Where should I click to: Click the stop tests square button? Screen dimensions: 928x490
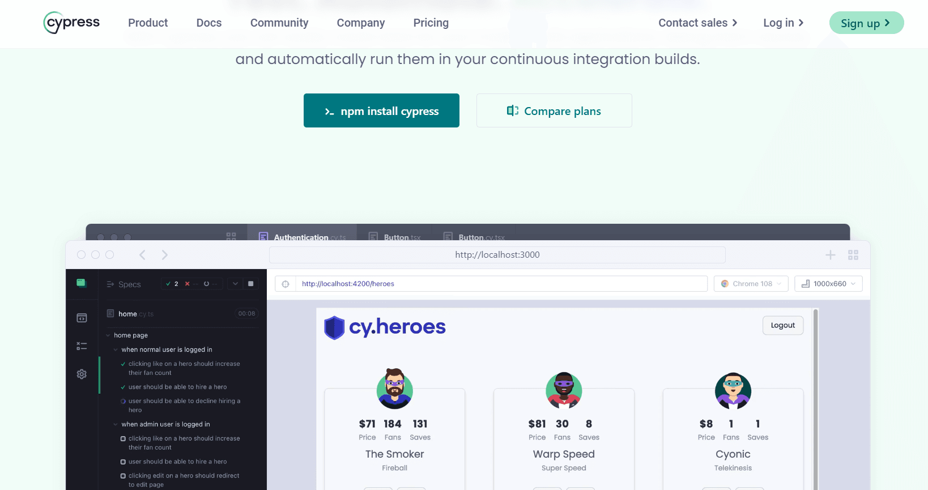point(251,284)
